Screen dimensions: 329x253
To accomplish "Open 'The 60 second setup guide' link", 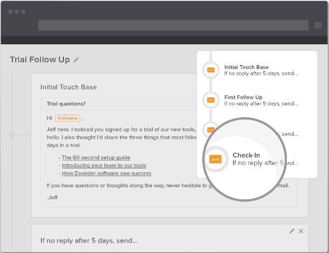I will click(x=96, y=158).
